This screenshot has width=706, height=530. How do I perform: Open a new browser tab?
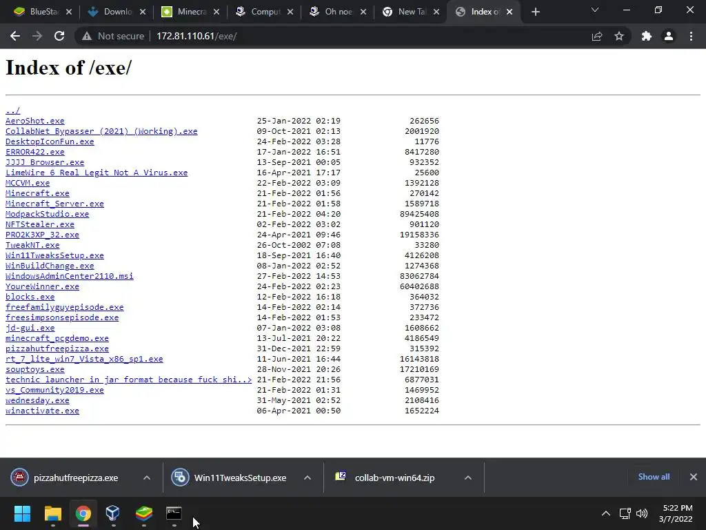[x=535, y=12]
